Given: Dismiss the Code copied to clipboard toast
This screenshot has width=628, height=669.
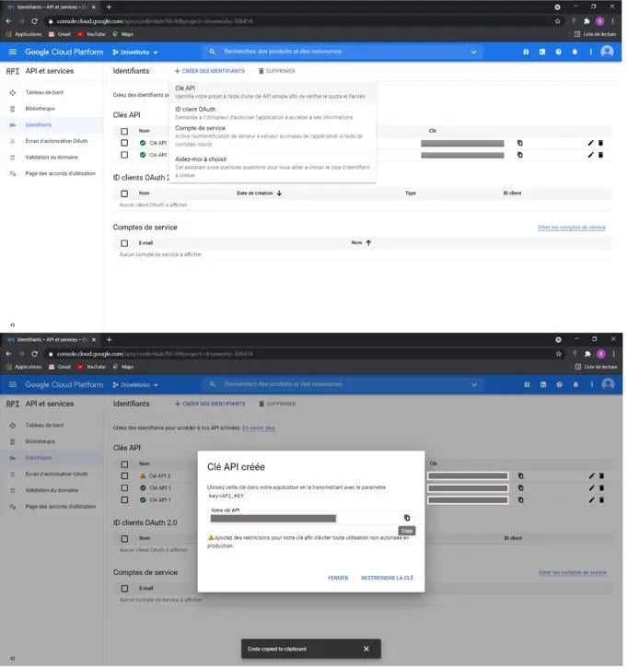Looking at the screenshot, I should coord(366,649).
